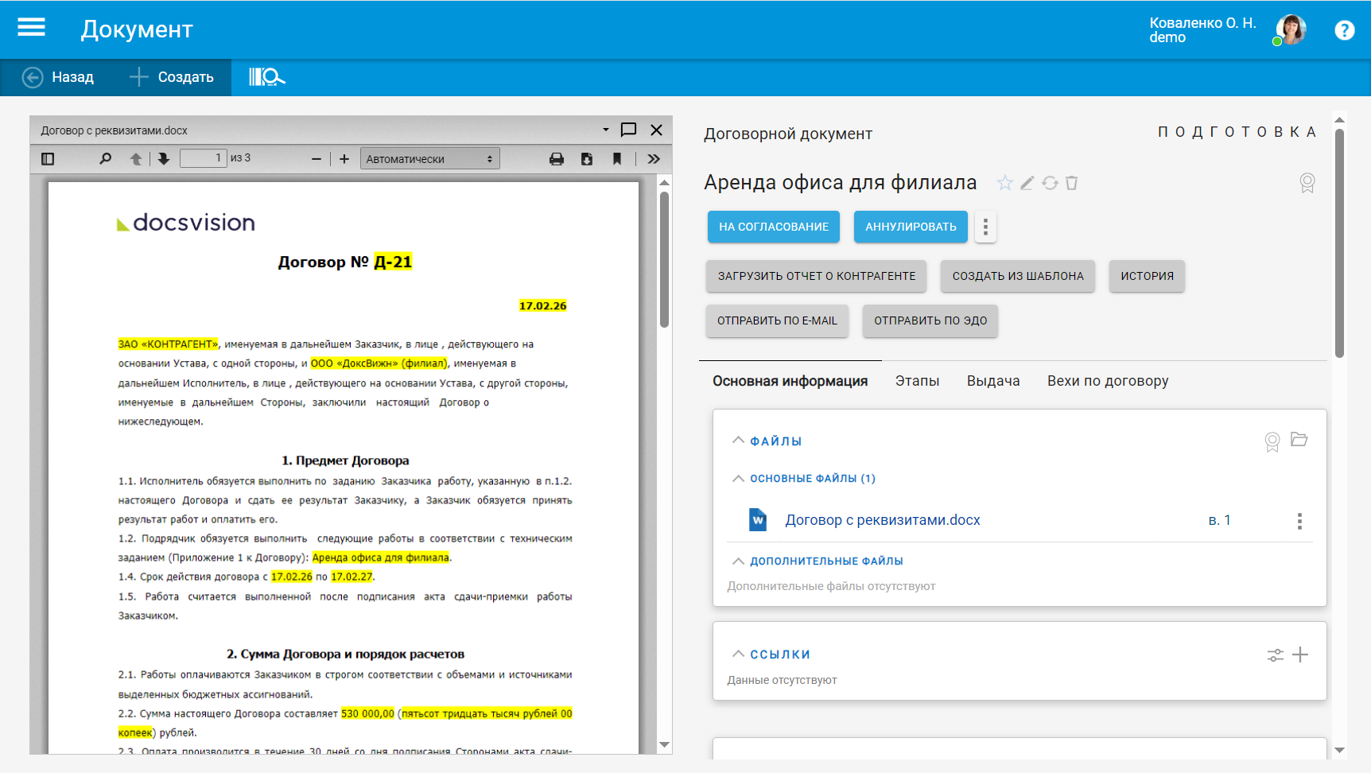Mark document as favorite with star

tap(1005, 183)
